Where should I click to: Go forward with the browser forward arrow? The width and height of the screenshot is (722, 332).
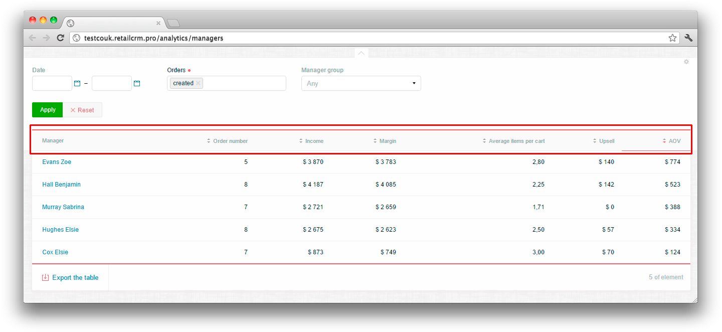[46, 38]
